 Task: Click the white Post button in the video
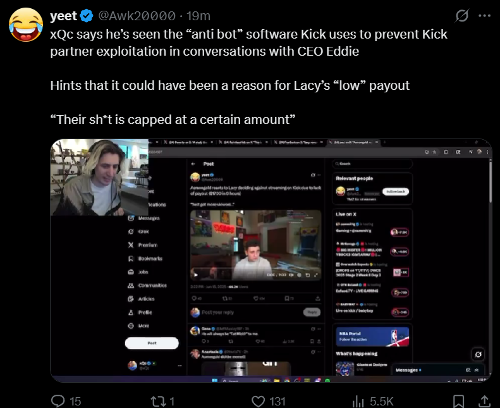tap(152, 343)
